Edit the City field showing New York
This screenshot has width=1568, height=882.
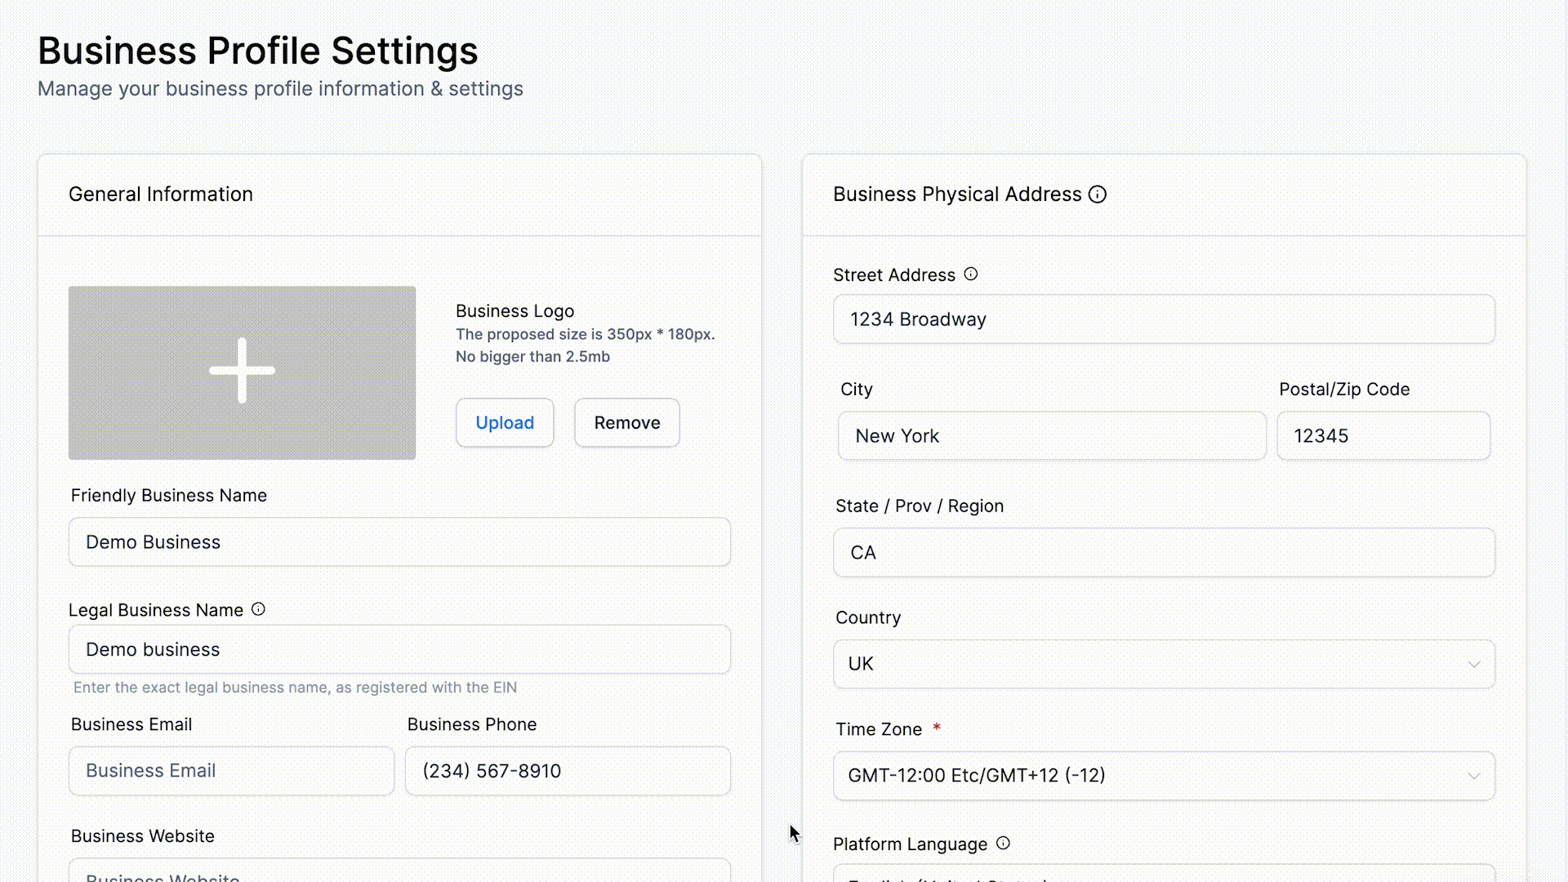pos(1052,436)
